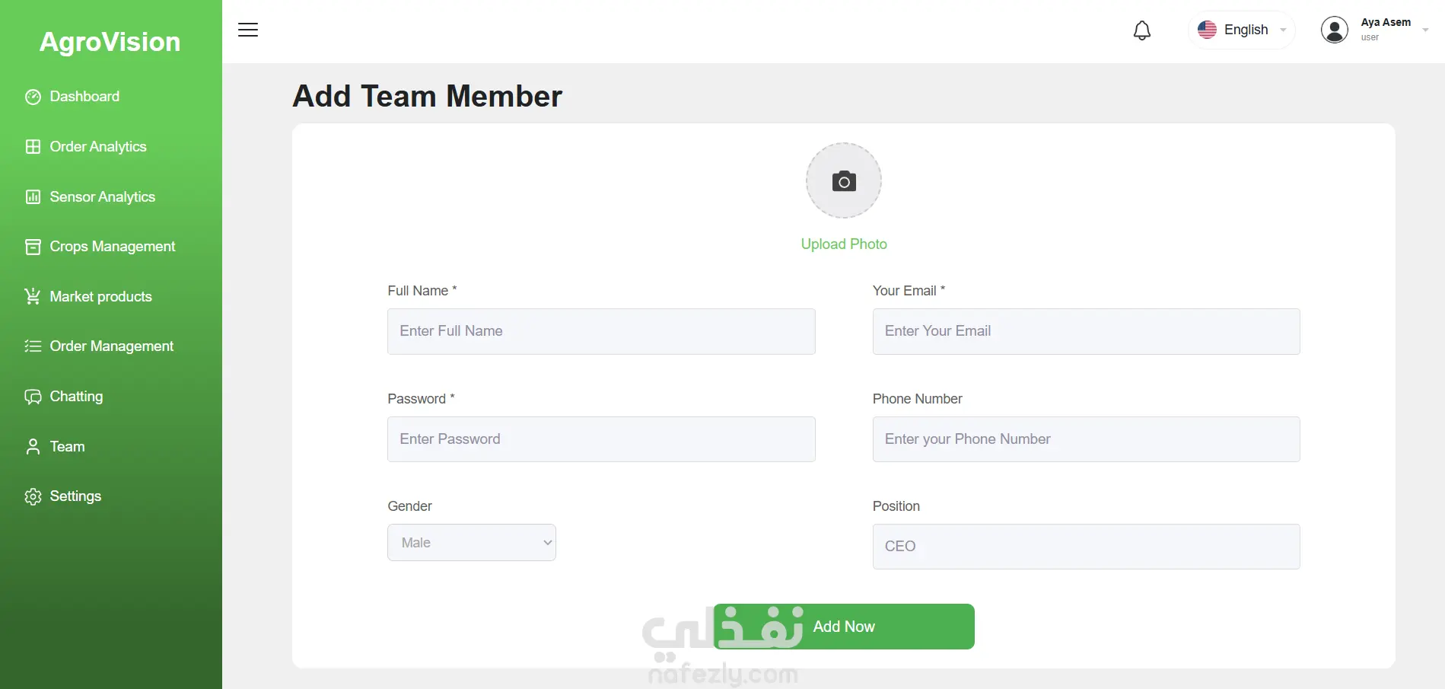Click the Sensor Analytics chart icon
The image size is (1445, 689).
(x=33, y=197)
